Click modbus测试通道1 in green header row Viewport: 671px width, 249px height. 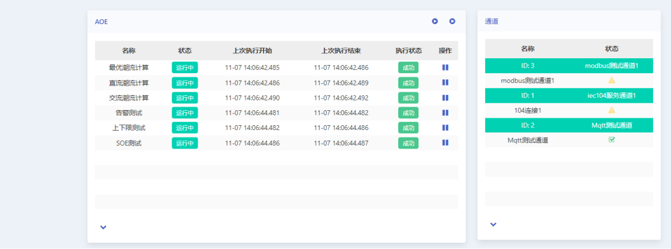[611, 66]
